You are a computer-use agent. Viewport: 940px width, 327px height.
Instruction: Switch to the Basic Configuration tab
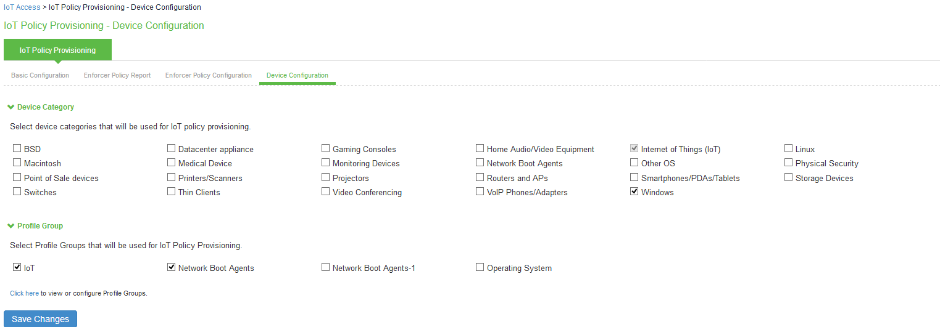[x=40, y=75]
